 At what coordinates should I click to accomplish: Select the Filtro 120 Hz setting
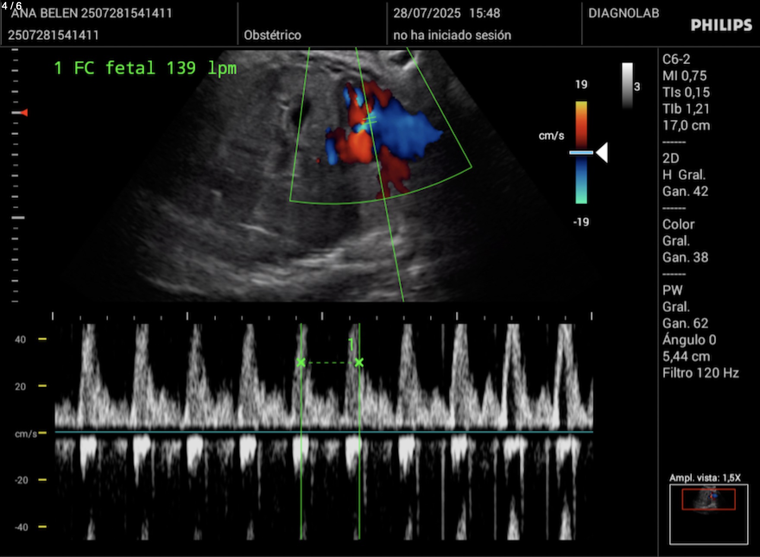[x=700, y=373]
